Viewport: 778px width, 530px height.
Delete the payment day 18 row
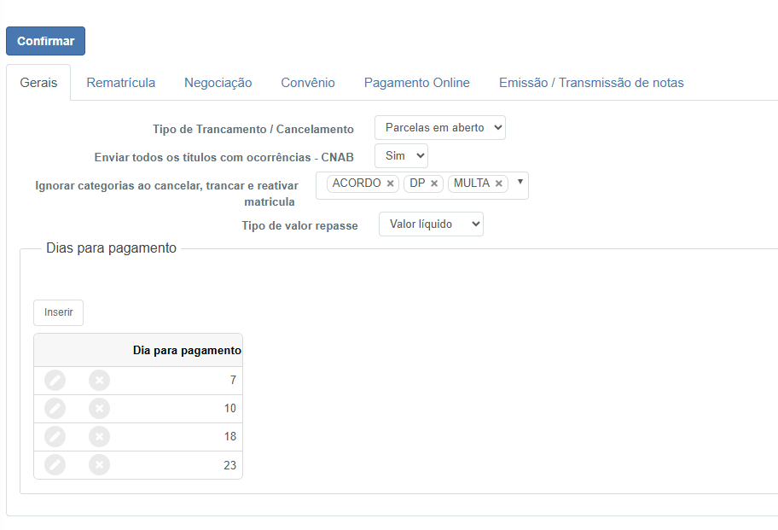[99, 437]
